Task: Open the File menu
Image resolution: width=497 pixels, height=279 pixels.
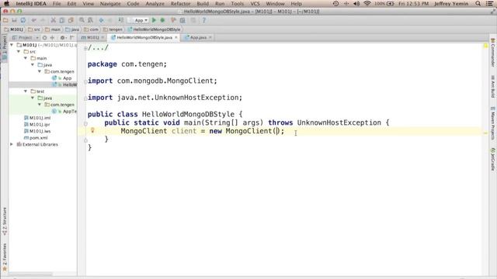Action: click(x=57, y=4)
